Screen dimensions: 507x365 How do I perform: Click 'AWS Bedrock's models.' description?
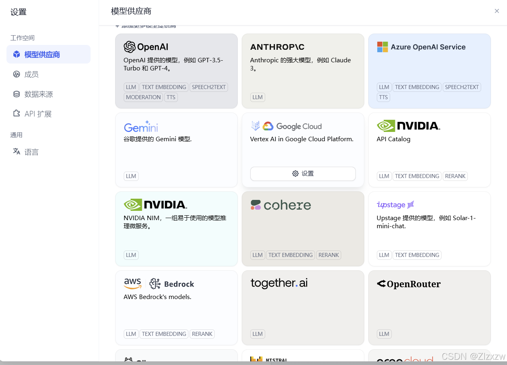tap(157, 297)
